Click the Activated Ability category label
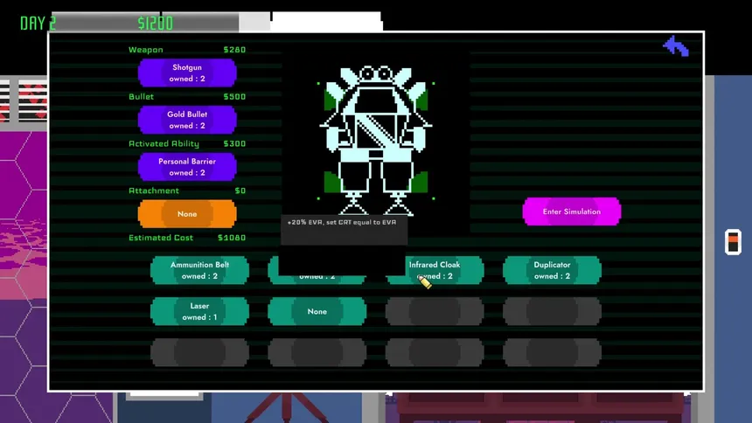Screen dimensions: 752x423 pyautogui.click(x=164, y=144)
